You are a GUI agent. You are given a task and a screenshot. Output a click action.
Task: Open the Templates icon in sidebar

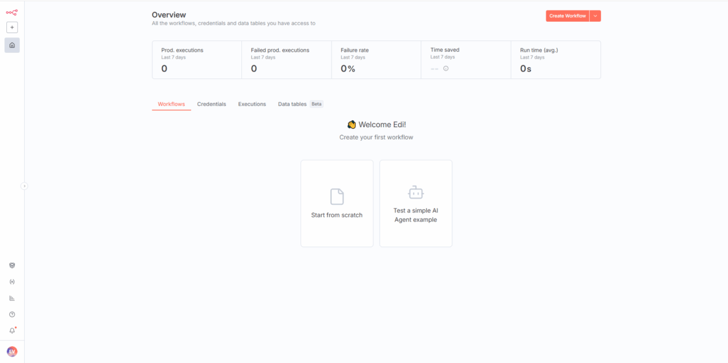[12, 265]
